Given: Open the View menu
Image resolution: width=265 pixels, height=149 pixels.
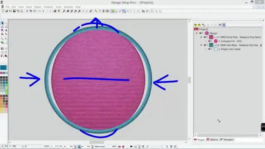Looking at the screenshot, I should [x=21, y=7].
